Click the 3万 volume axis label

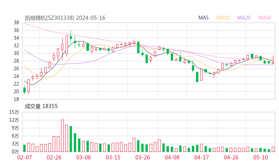click(15, 144)
